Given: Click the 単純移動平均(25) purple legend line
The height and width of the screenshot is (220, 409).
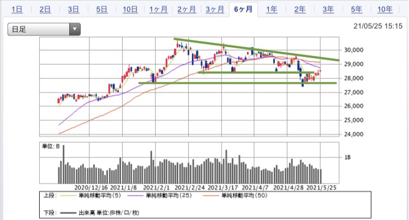Looking at the screenshot, I should pyautogui.click(x=135, y=195).
